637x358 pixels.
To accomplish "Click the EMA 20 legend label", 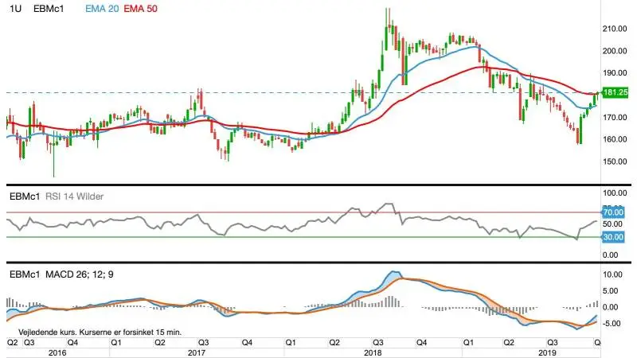I will (102, 9).
